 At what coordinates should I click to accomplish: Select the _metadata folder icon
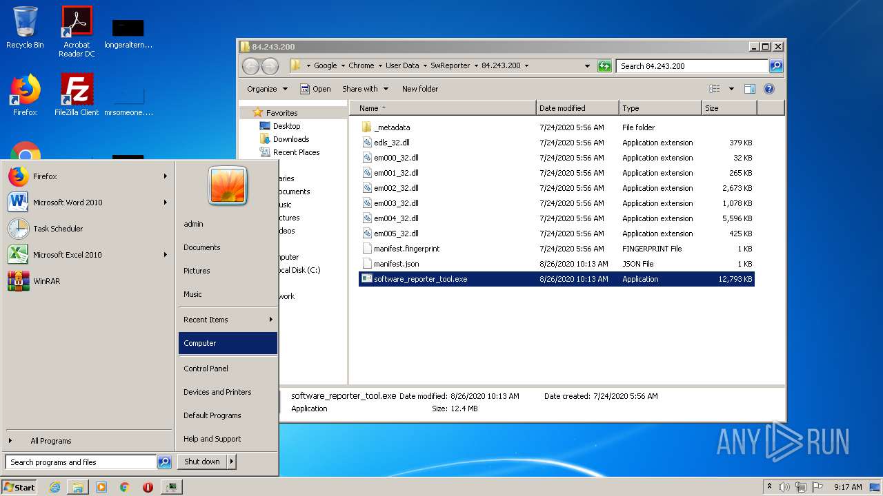pyautogui.click(x=367, y=127)
